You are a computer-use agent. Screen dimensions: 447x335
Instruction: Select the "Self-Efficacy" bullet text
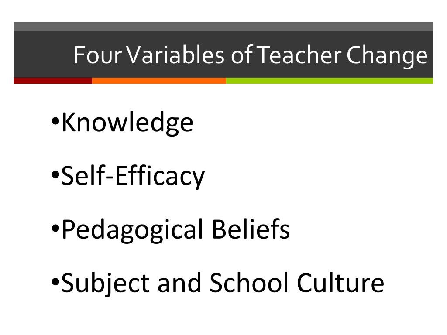point(133,176)
